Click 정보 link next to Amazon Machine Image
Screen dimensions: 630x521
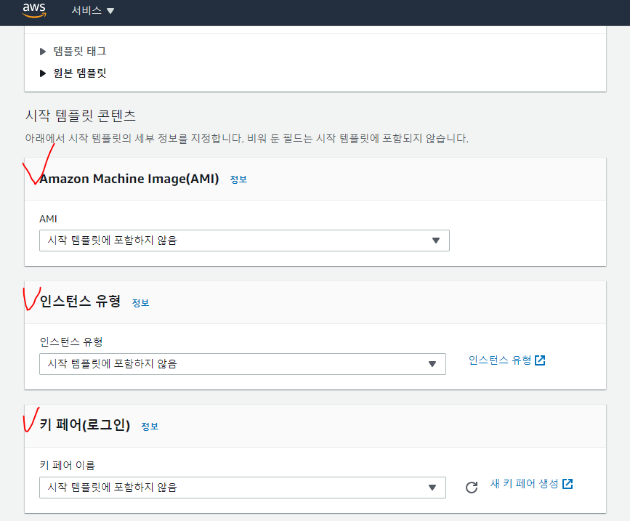click(x=238, y=179)
